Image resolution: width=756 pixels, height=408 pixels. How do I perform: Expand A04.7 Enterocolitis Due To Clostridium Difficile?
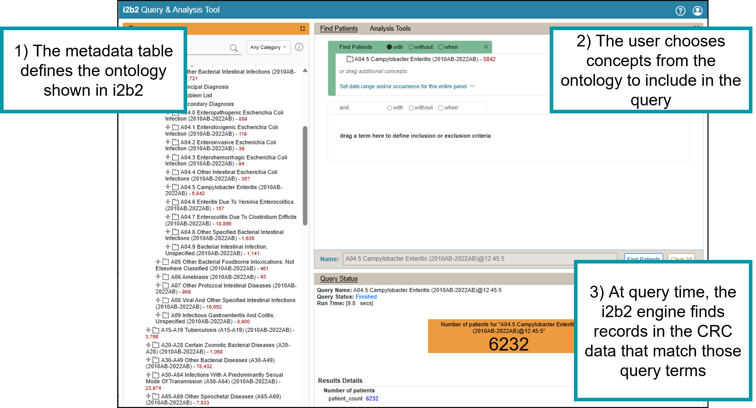click(x=167, y=217)
